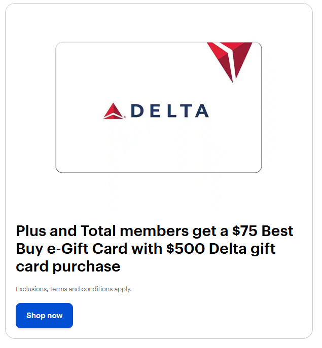Click the letter D in the DELTA wordmark

click(137, 111)
